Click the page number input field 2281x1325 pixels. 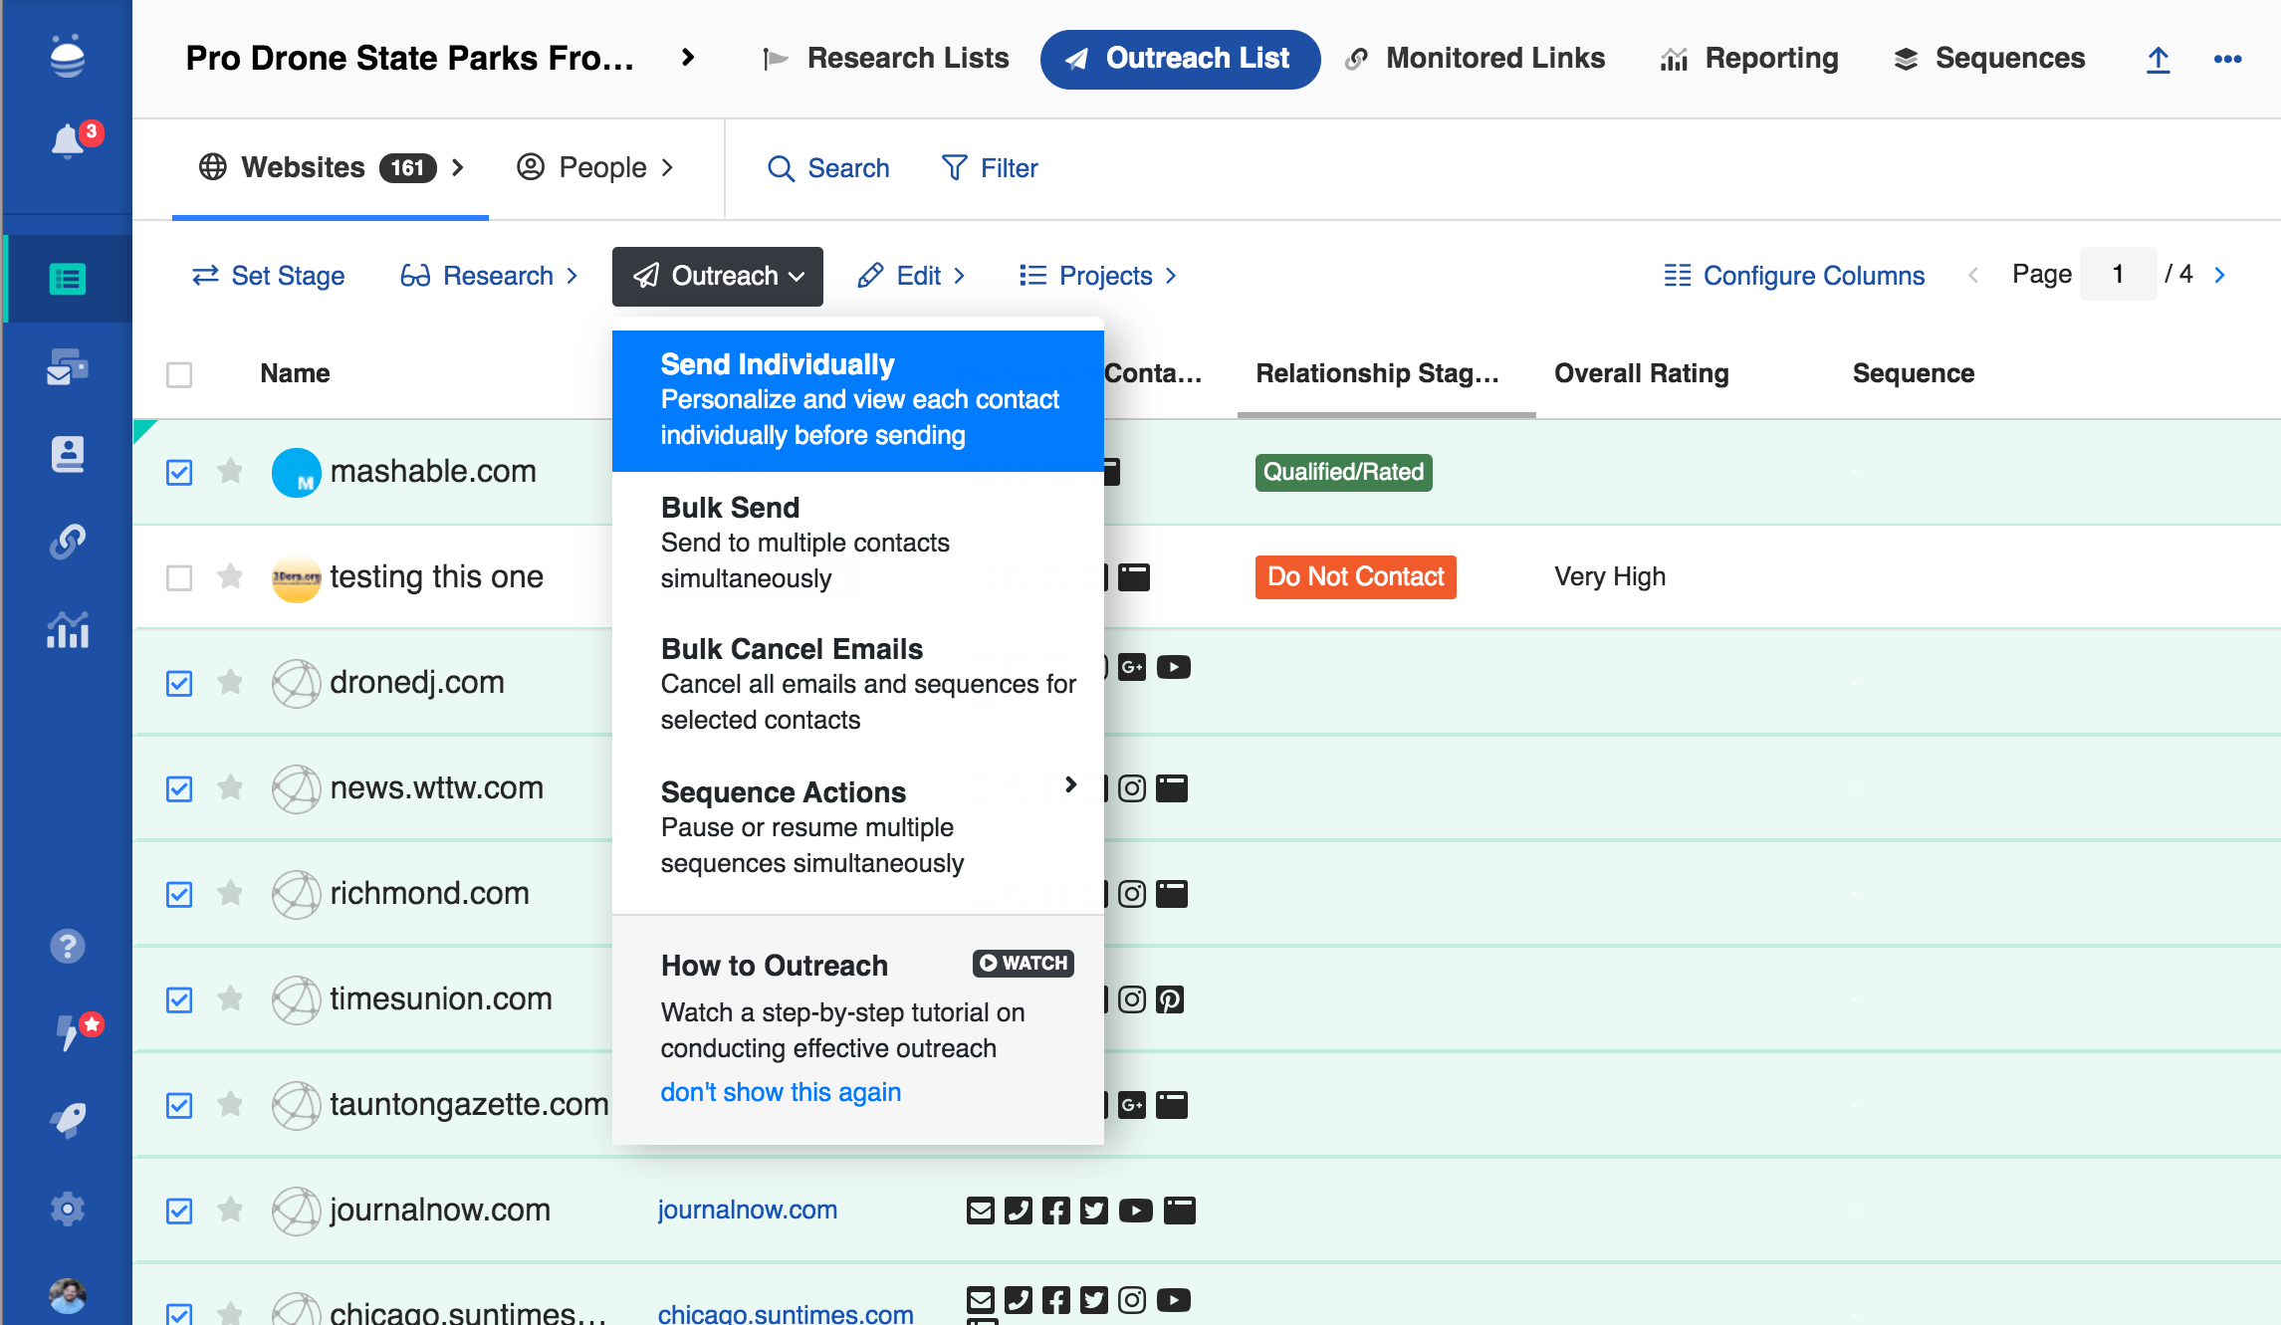point(2118,274)
